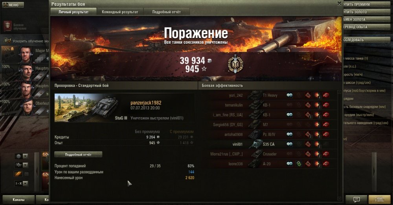
Task: Click the 'Подробный отчёт' button below the Опыт row
Action: point(78,154)
